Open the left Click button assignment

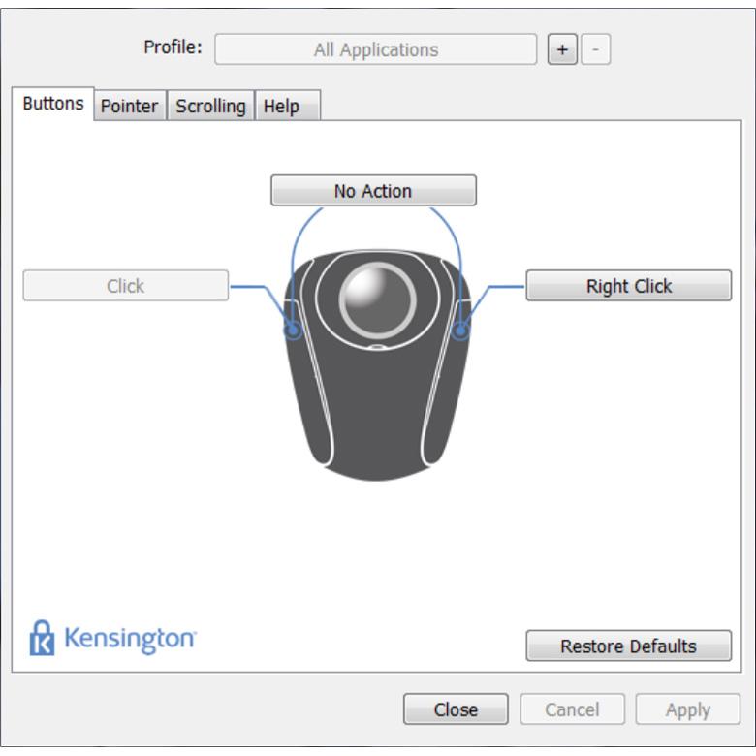tap(126, 285)
